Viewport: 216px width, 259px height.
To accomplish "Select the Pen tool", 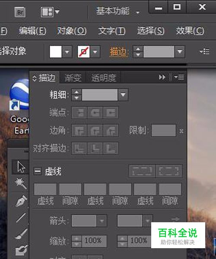I will tap(21, 201).
